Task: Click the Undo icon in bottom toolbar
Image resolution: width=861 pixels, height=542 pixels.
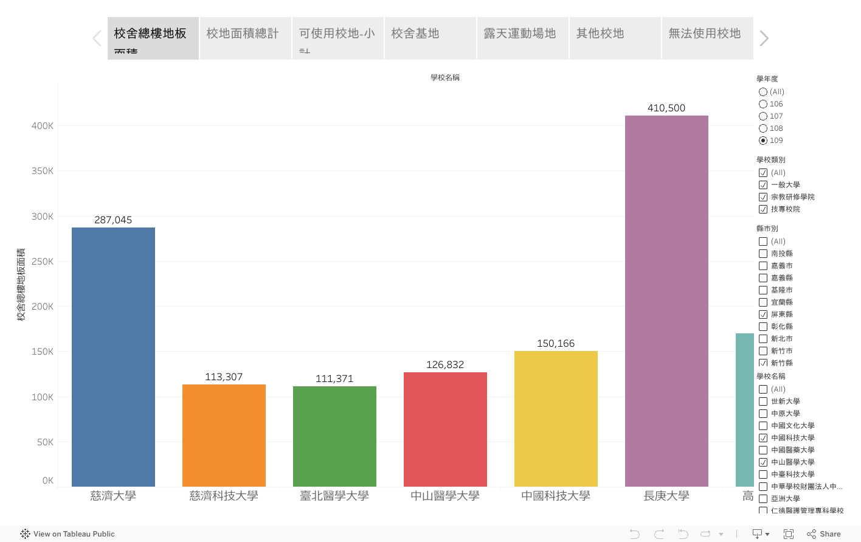Action: pos(635,534)
